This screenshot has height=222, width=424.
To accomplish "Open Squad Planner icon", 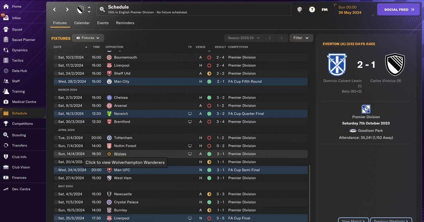I will click(x=6, y=40).
